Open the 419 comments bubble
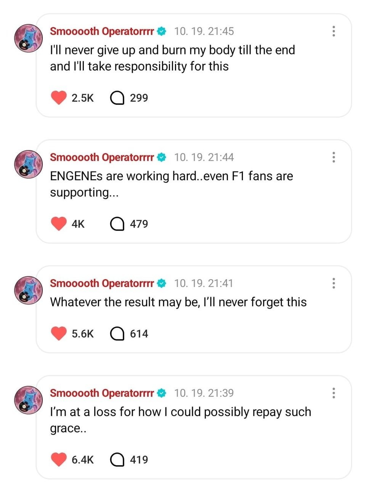The image size is (366, 496). [117, 460]
